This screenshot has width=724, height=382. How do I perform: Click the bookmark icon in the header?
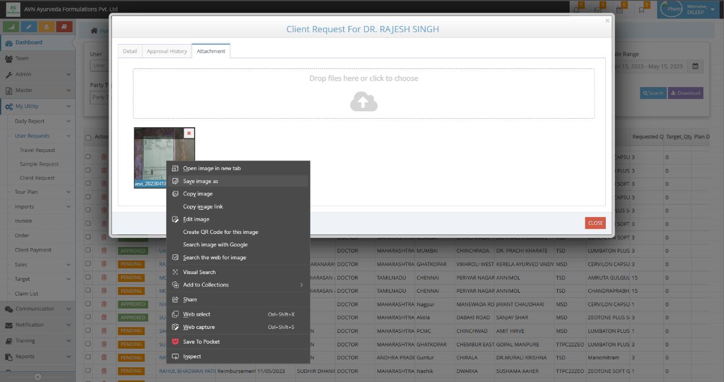coord(641,10)
